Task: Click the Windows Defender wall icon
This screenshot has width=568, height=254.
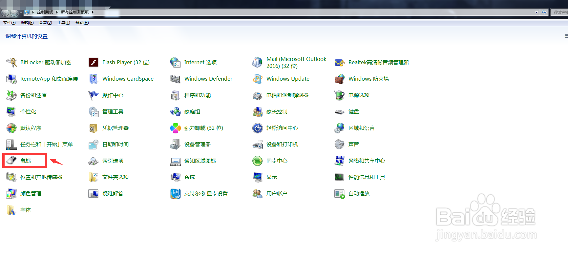Action: click(176, 79)
